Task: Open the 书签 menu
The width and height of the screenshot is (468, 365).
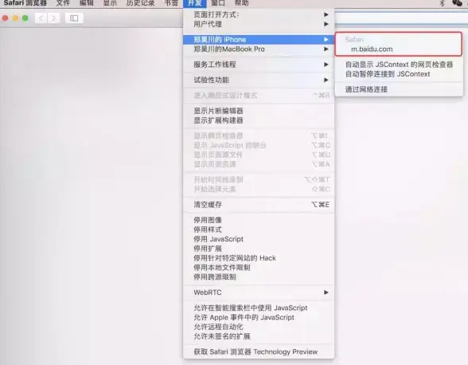Action: pyautogui.click(x=171, y=3)
